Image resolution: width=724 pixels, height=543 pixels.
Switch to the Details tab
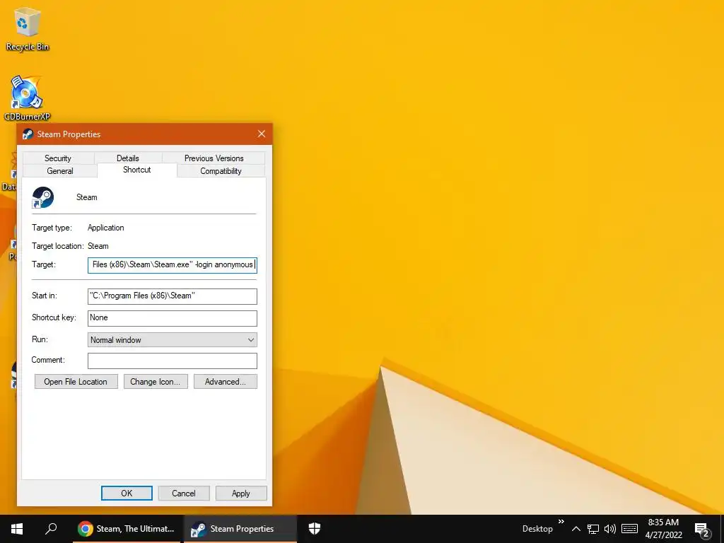(128, 158)
